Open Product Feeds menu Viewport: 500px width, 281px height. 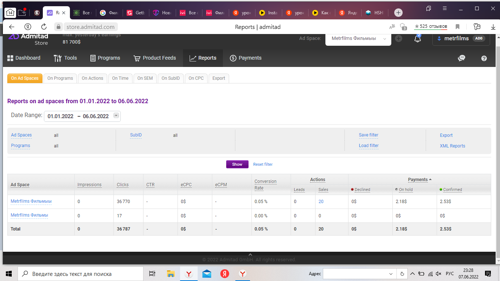point(155,58)
